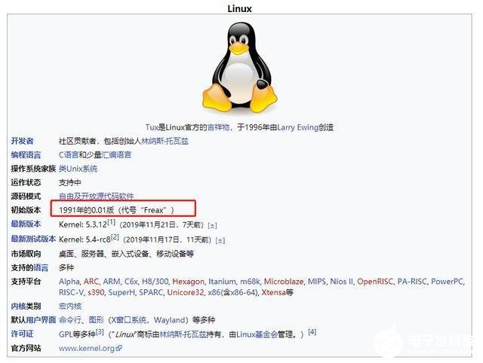The height and width of the screenshot is (363, 483).
Task: Click the Wayland link in user interface row
Action: [x=169, y=320]
